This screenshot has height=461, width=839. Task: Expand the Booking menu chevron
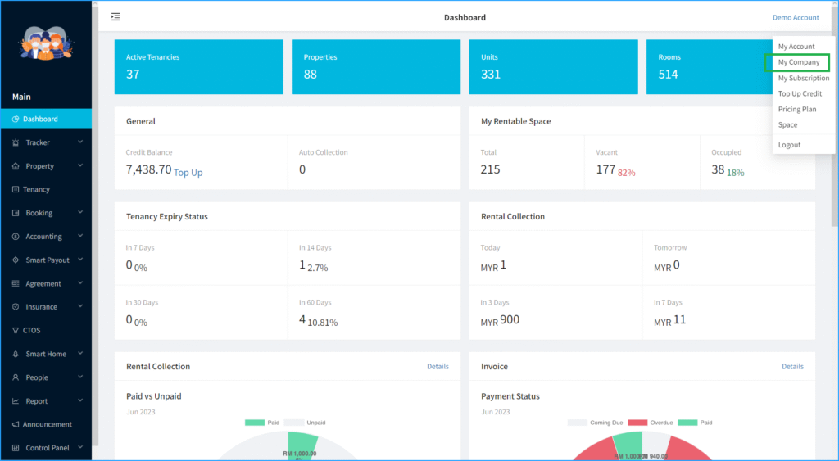coord(80,213)
